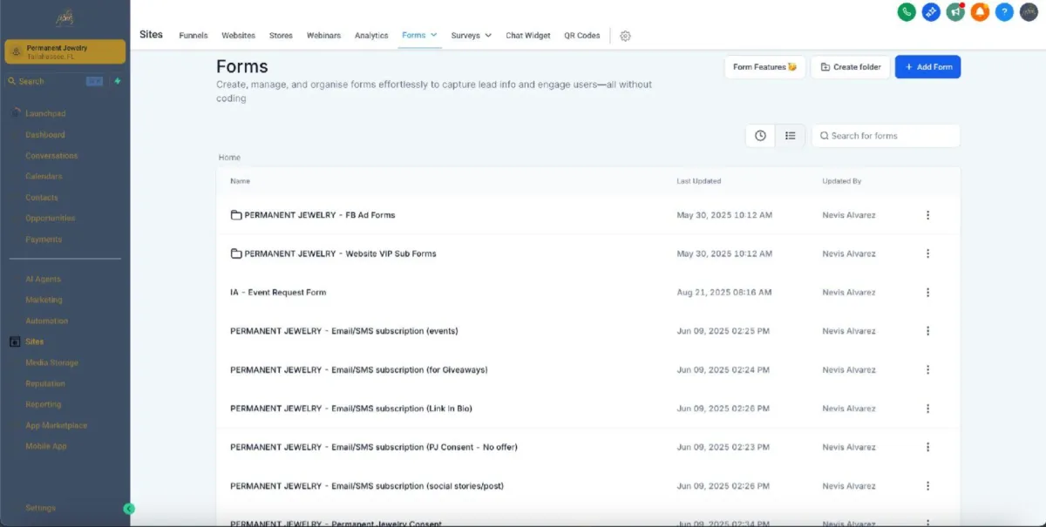This screenshot has width=1046, height=527.
Task: Go to the Funnels tab
Action: [x=194, y=36]
